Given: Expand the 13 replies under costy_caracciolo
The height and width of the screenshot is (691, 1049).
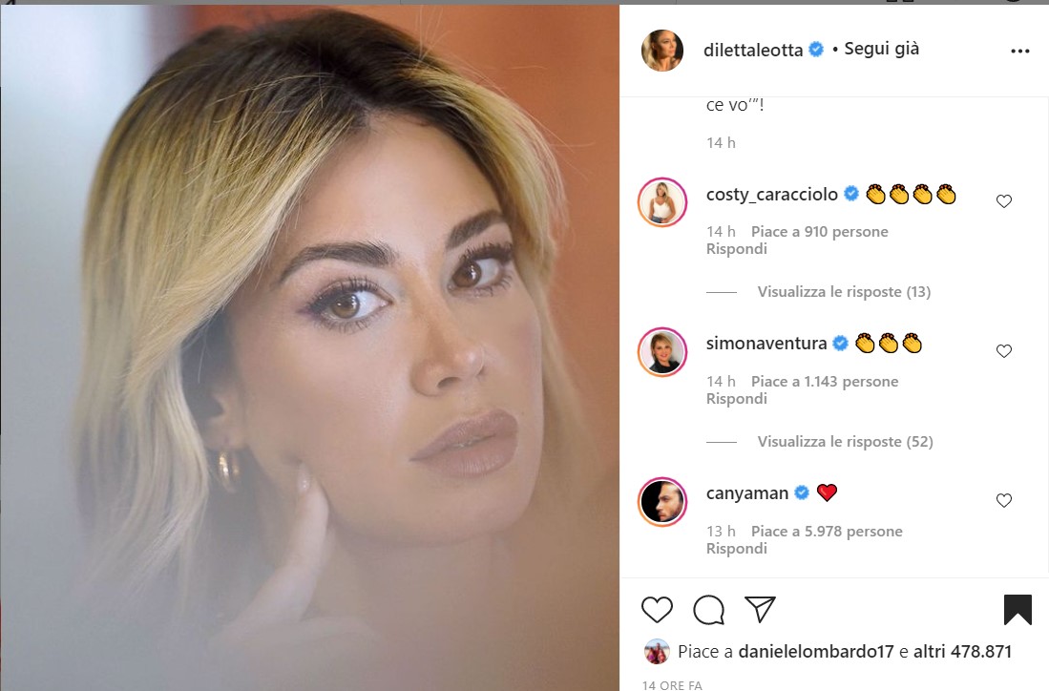Looking at the screenshot, I should [x=844, y=292].
